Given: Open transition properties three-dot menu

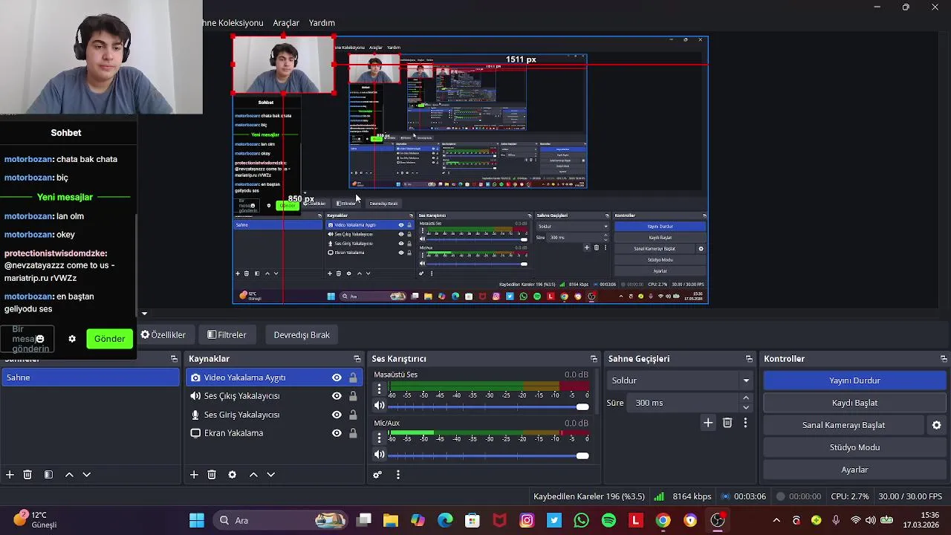Looking at the screenshot, I should pyautogui.click(x=745, y=423).
